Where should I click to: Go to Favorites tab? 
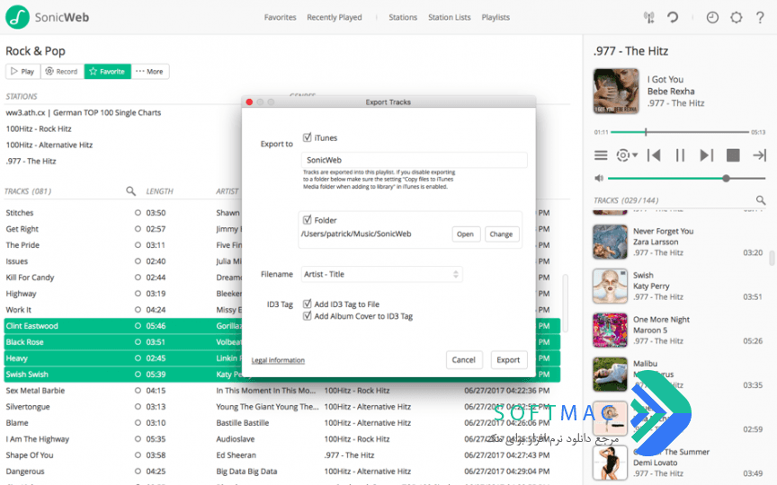coord(280,17)
